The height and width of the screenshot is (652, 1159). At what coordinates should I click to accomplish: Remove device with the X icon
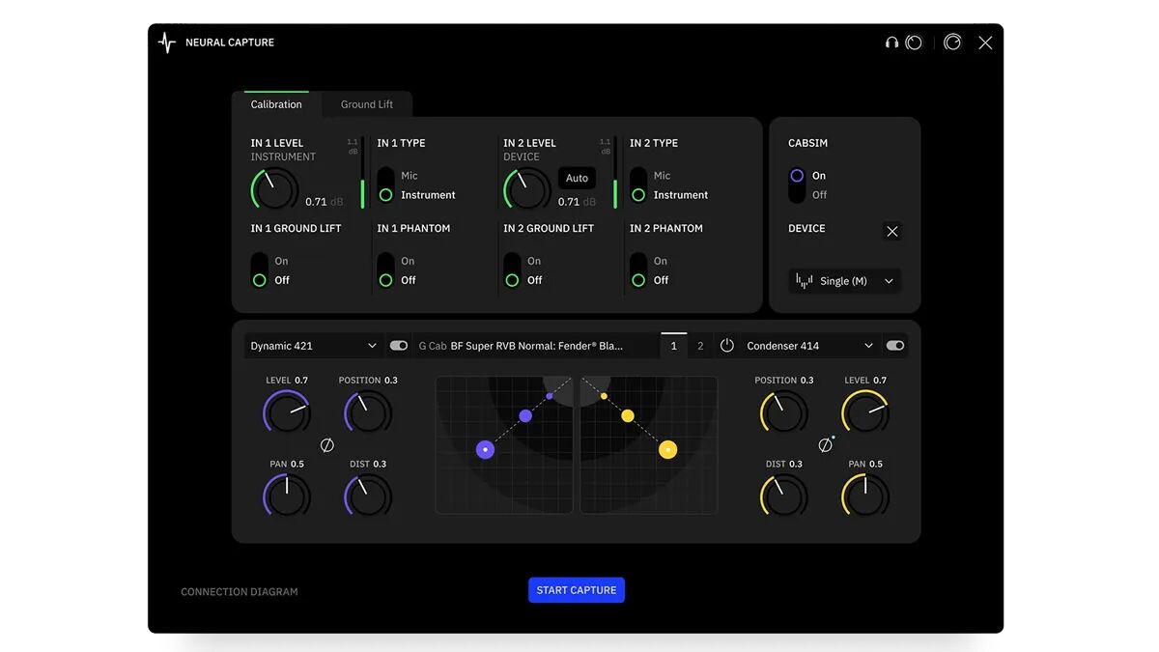pos(892,232)
